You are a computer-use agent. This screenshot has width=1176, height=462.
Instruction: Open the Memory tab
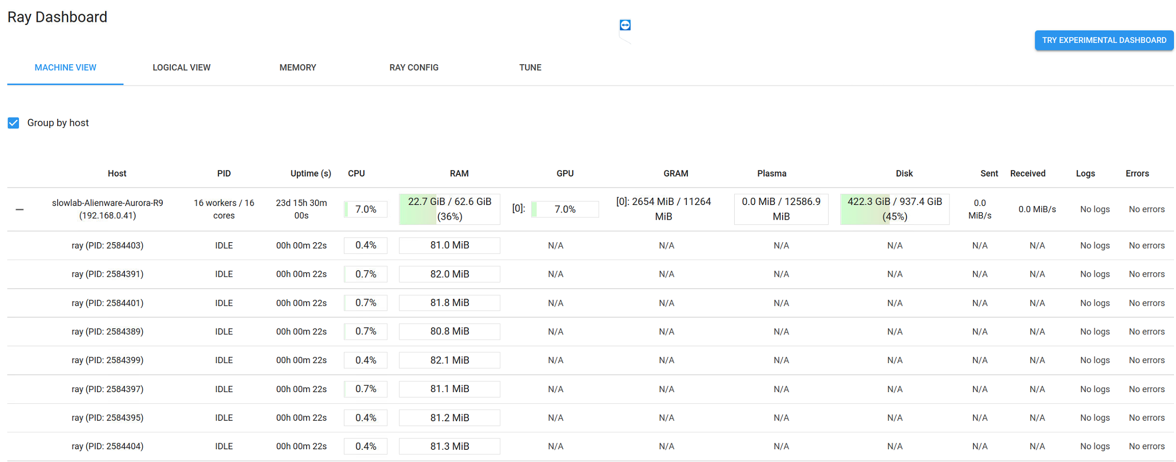tap(298, 67)
